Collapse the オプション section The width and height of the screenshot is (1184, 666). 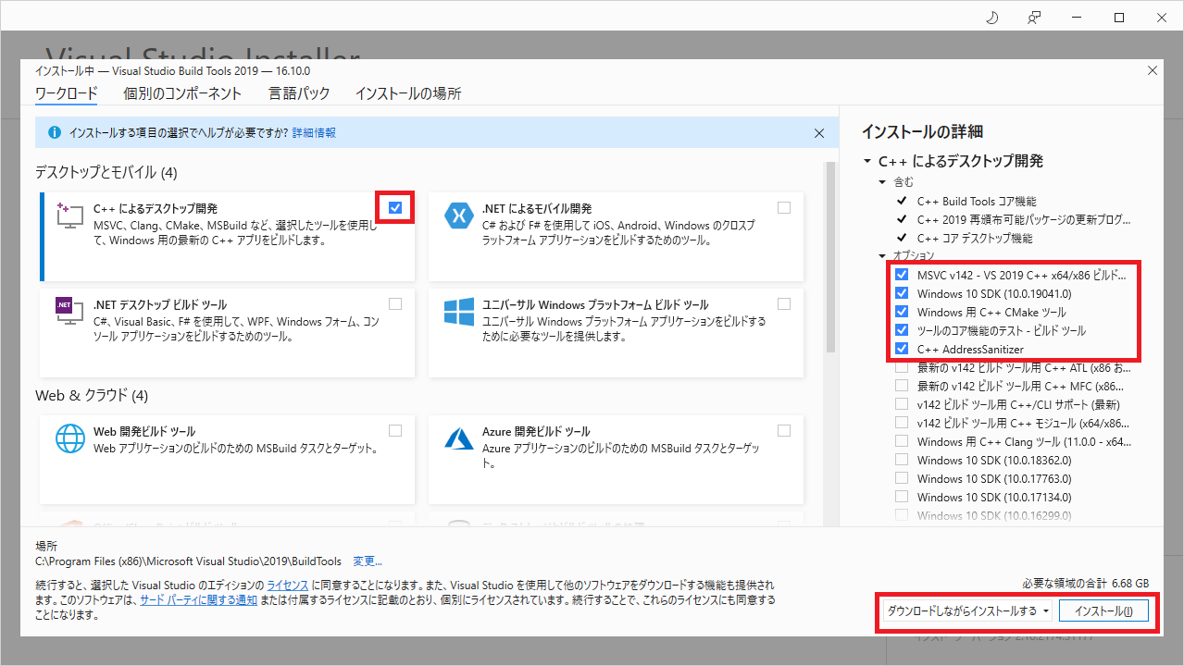pos(882,256)
